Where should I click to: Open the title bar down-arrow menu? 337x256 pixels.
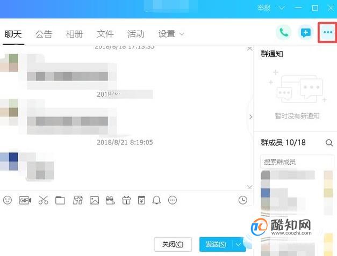[x=282, y=8]
